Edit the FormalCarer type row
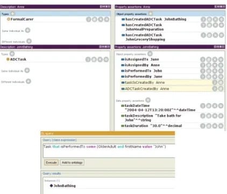Screen dimensions: 227x194 (107, 19)
